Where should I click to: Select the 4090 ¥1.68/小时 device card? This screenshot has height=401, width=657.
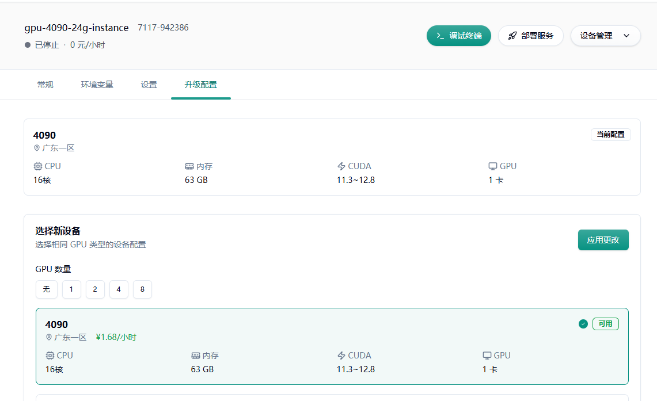pyautogui.click(x=332, y=346)
